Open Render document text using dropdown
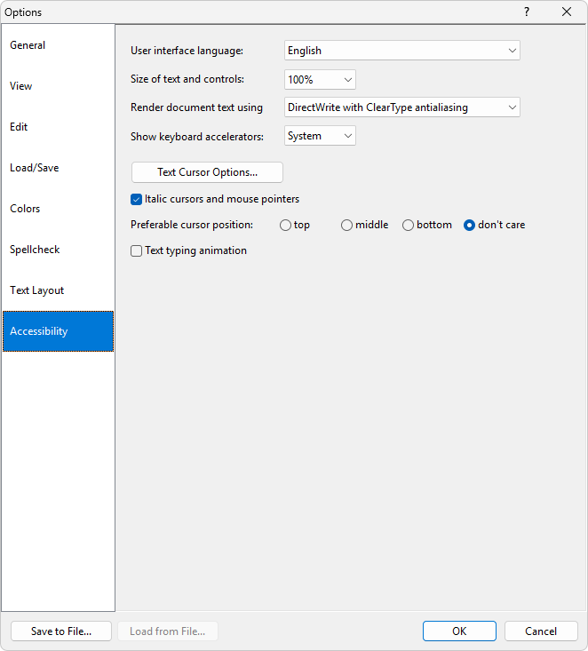This screenshot has width=588, height=651. tap(402, 107)
